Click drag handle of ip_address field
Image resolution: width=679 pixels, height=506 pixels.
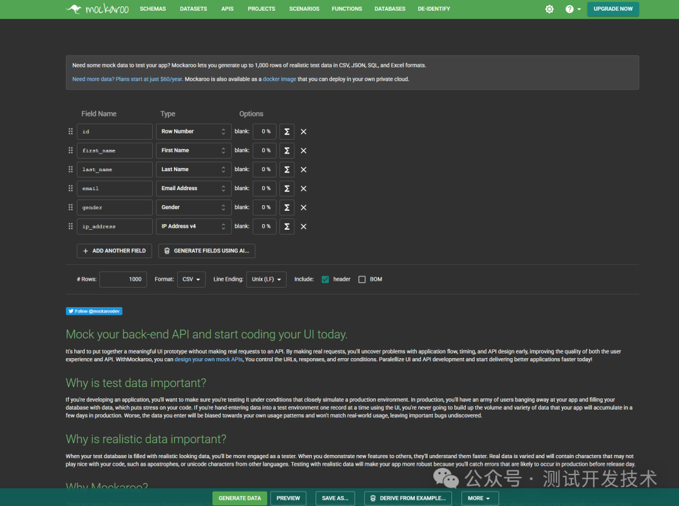tap(70, 227)
